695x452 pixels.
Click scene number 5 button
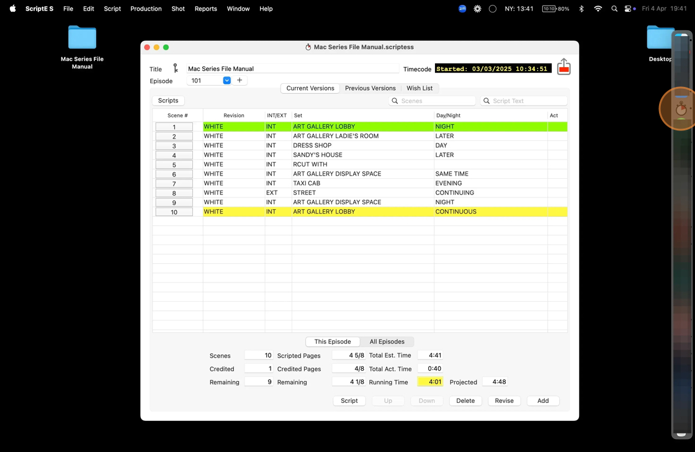(174, 165)
